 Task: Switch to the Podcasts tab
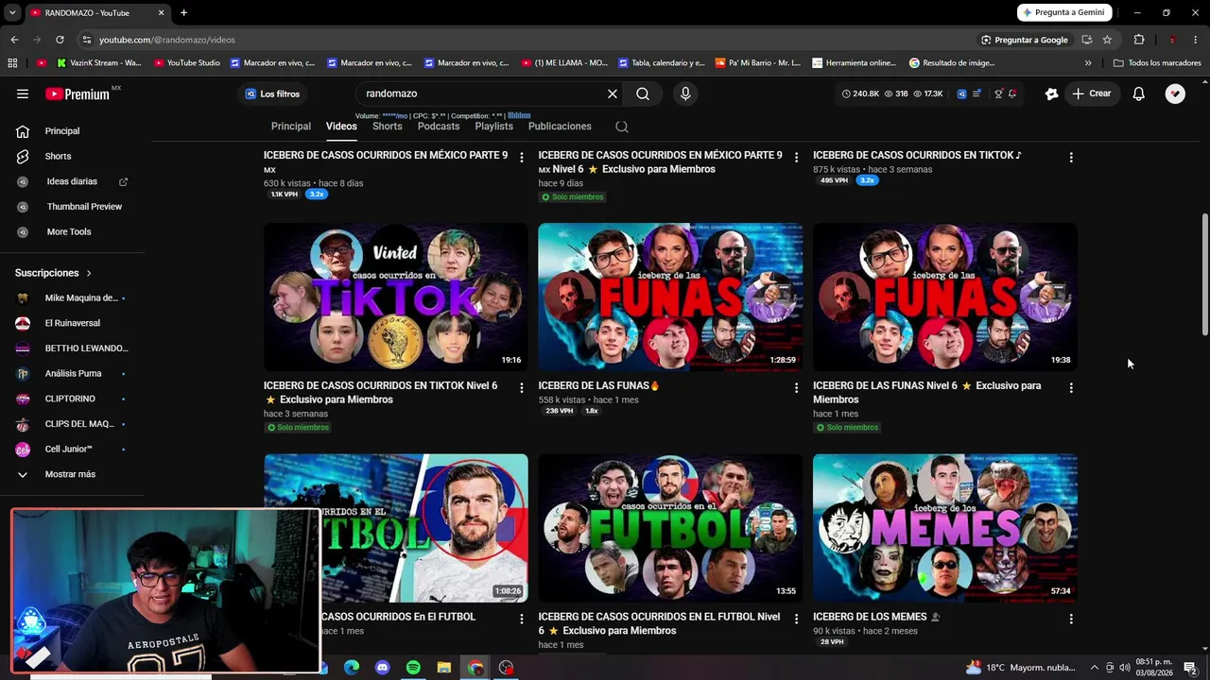pyautogui.click(x=439, y=127)
